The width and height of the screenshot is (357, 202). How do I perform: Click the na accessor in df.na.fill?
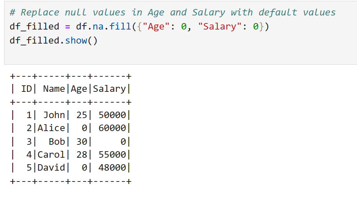[x=98, y=27]
